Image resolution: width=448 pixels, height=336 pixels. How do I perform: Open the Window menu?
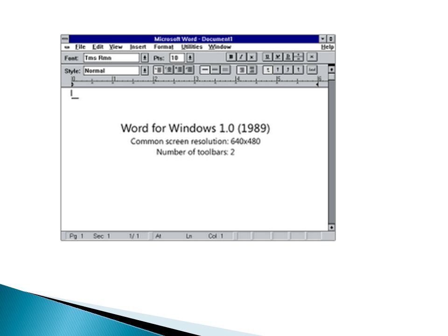point(219,47)
